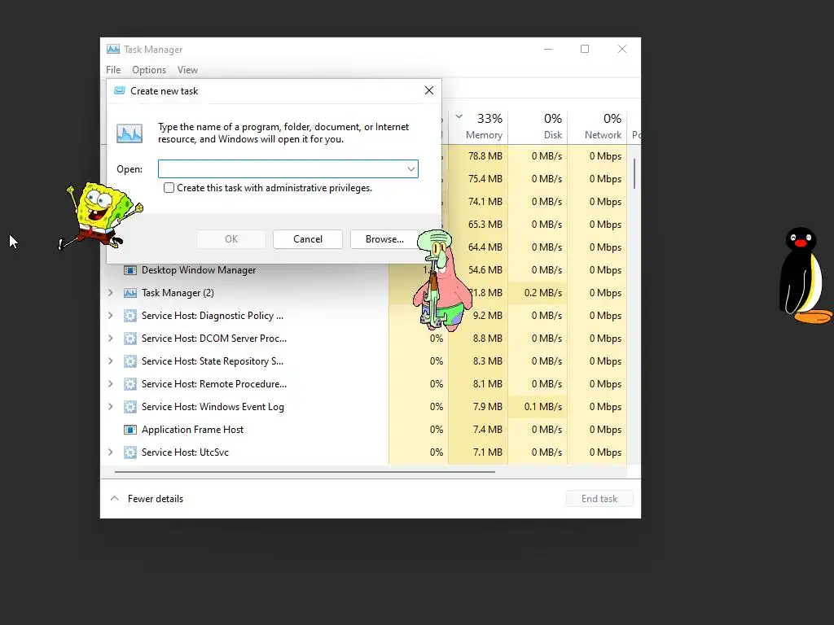Expand Service Host: DCOM Server Proc row
Screen dimensions: 834x625
click(111, 339)
